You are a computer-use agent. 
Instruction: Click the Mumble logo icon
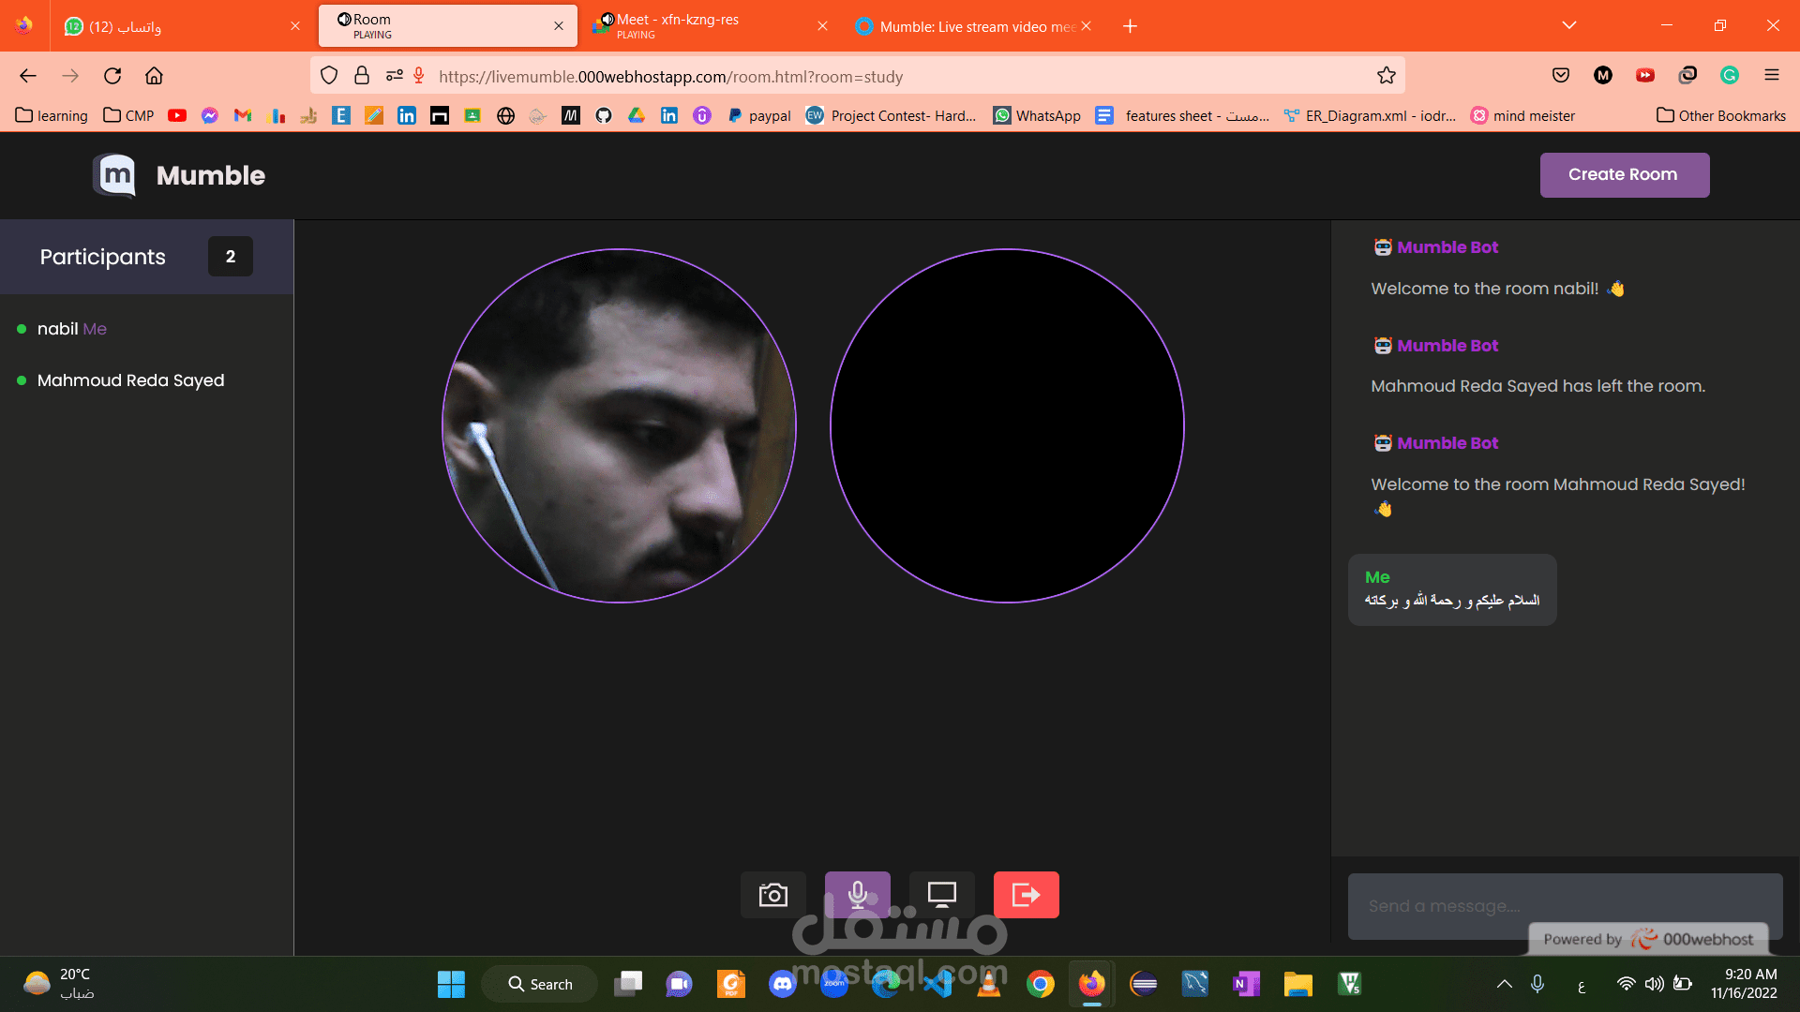coord(115,175)
